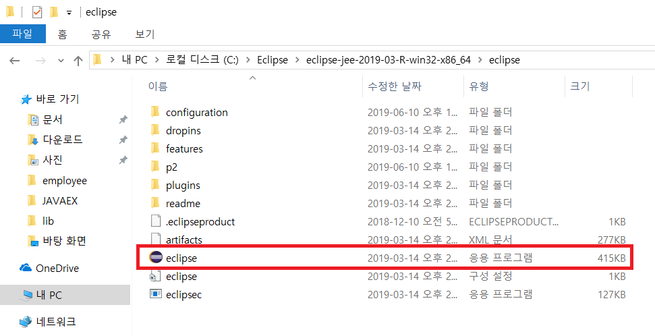655x336 pixels.
Task: Navigate to 내 PC in address bar
Action: 135,60
